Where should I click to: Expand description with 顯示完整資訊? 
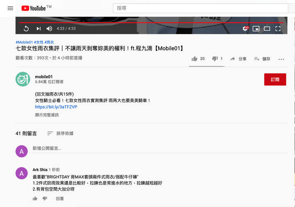[x=47, y=115]
